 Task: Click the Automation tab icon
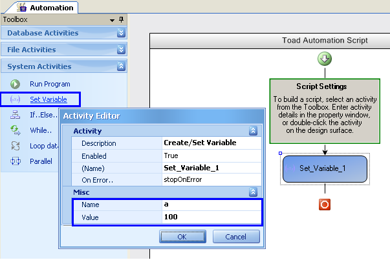point(21,7)
